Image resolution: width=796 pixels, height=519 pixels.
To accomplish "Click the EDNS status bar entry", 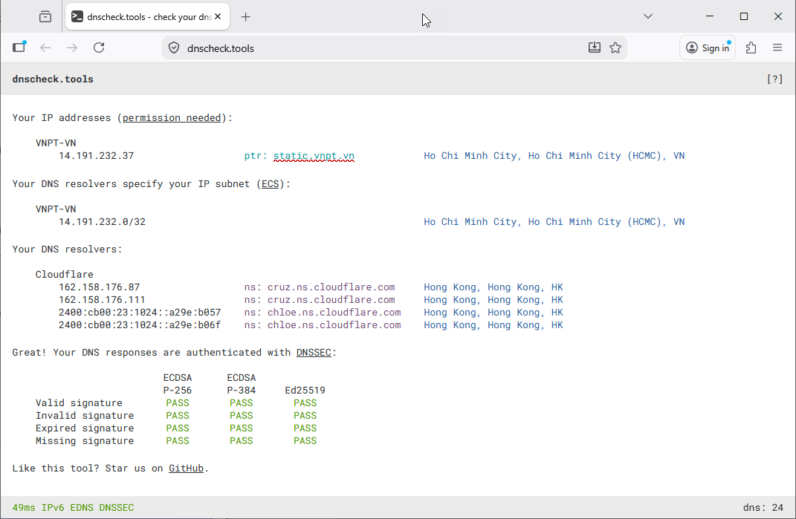I will coord(82,507).
